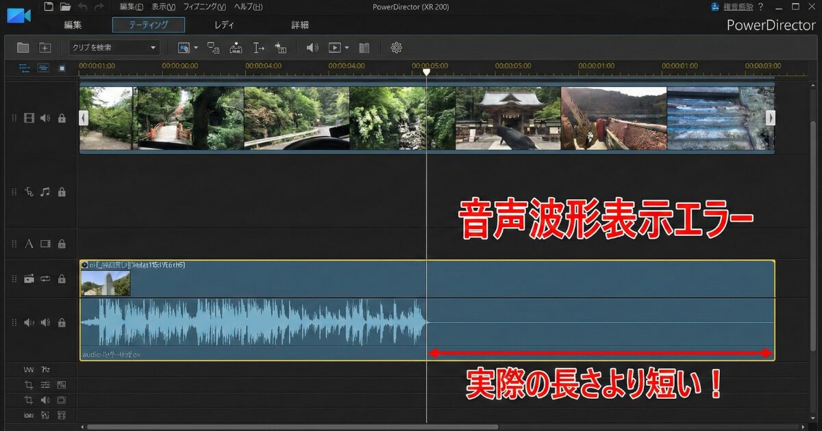
Task: Select the shrine thumbnail in video track
Action: pyautogui.click(x=508, y=118)
